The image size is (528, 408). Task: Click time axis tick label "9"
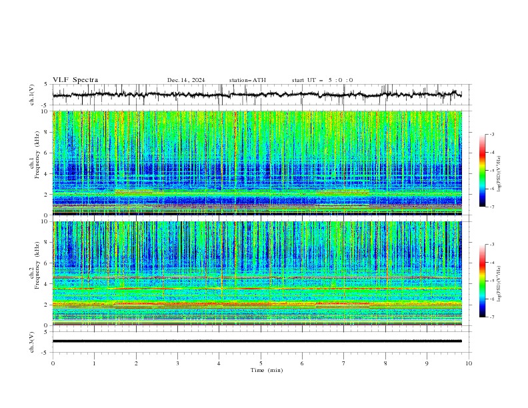pyautogui.click(x=427, y=363)
